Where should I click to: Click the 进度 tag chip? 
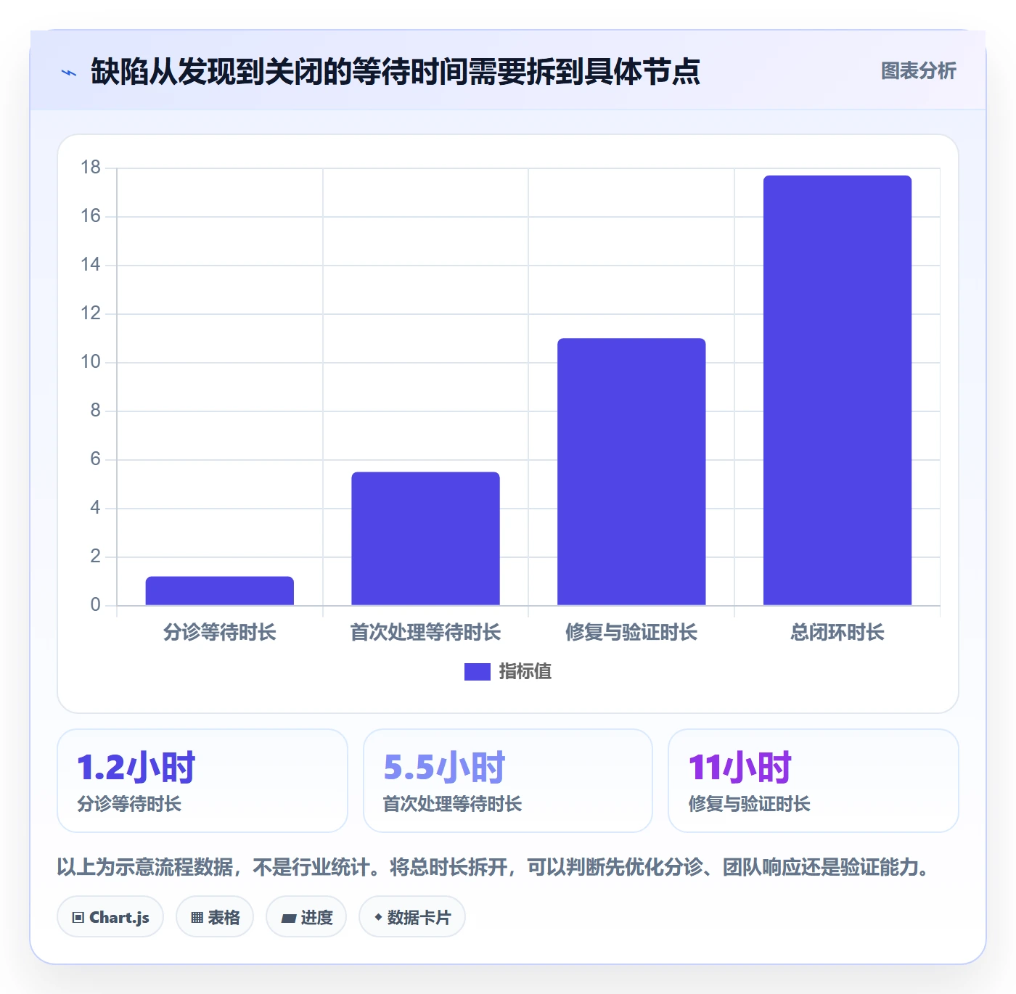coord(306,917)
